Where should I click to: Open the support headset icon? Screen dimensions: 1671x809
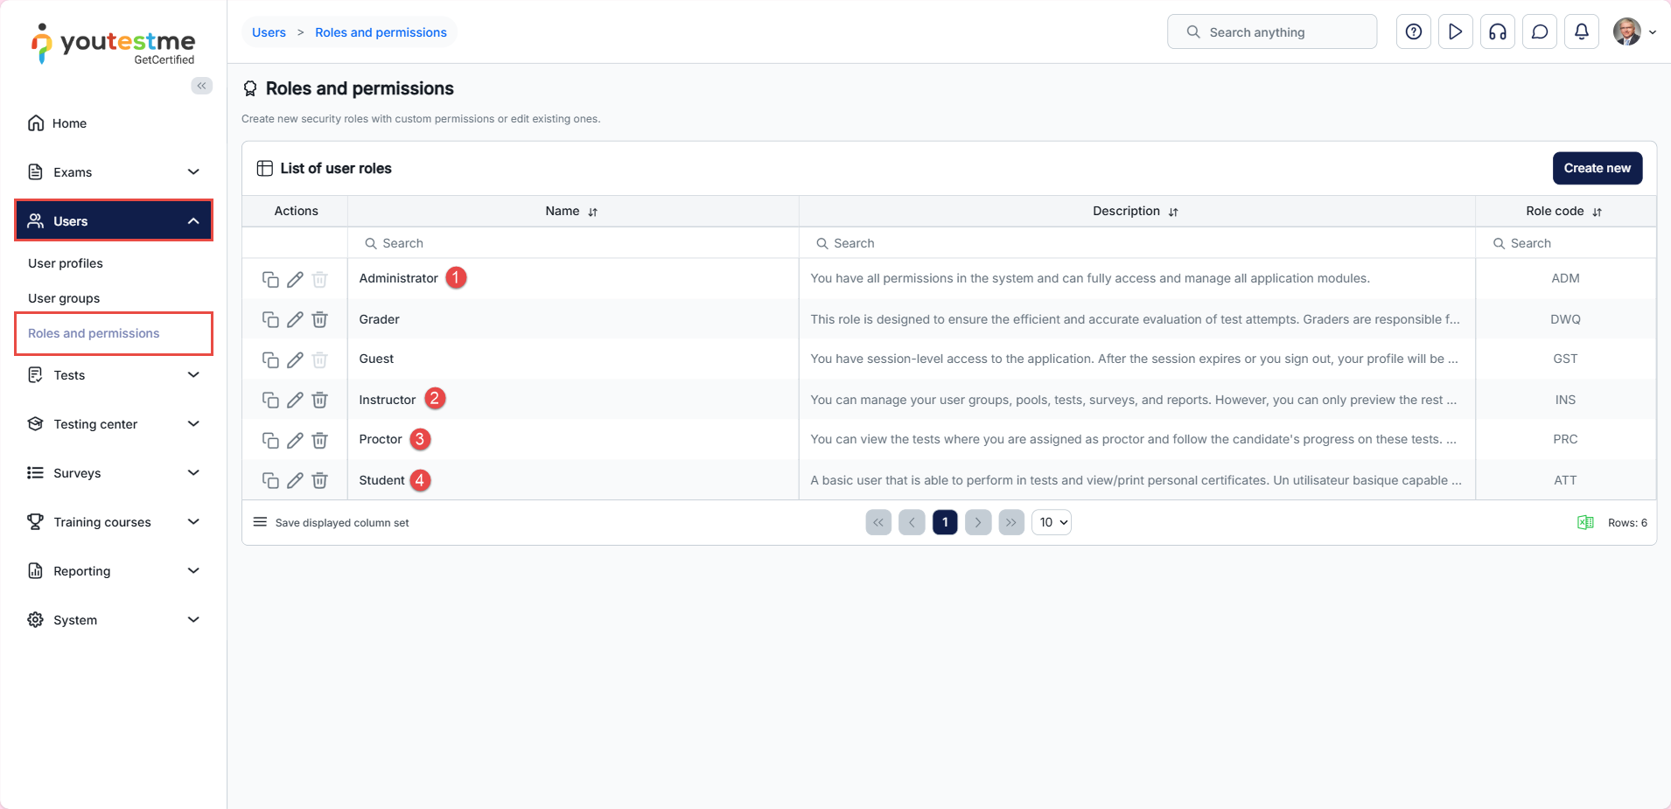coord(1498,31)
